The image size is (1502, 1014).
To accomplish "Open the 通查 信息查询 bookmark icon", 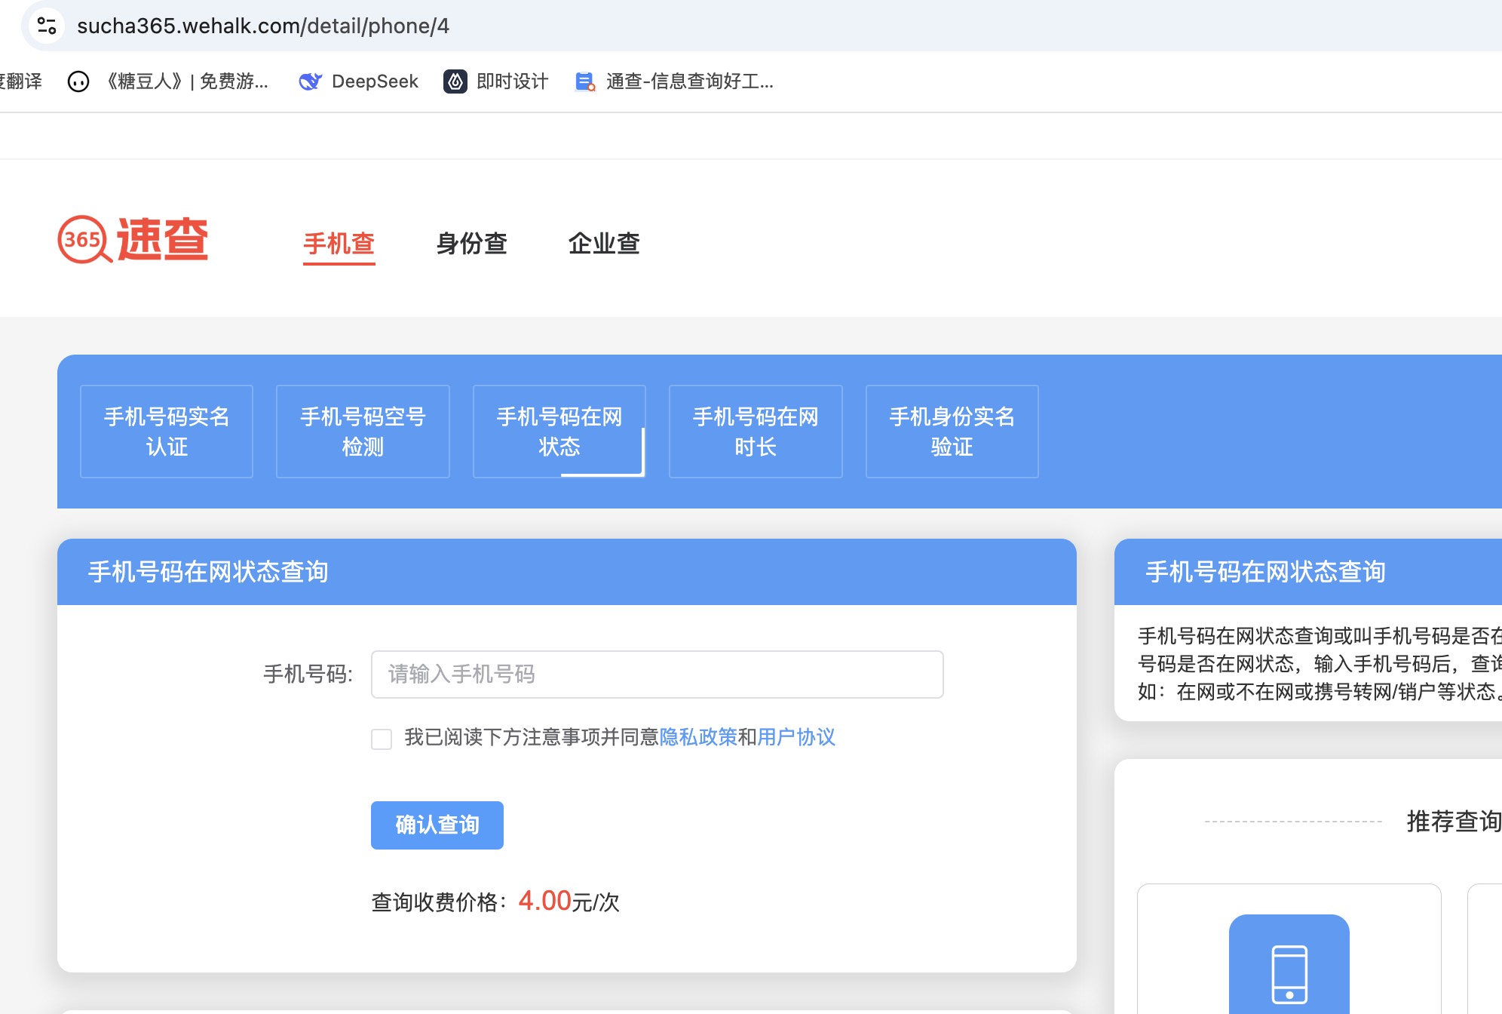I will (585, 81).
